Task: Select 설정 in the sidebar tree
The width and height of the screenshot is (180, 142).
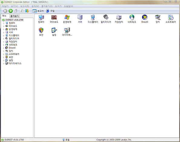Action: [11, 60]
